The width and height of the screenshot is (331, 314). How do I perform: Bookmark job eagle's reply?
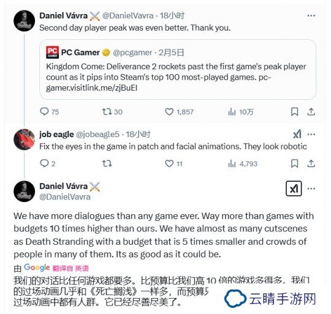click(294, 163)
